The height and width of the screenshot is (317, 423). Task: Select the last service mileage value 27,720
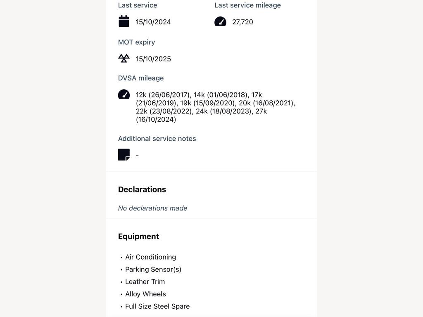242,22
